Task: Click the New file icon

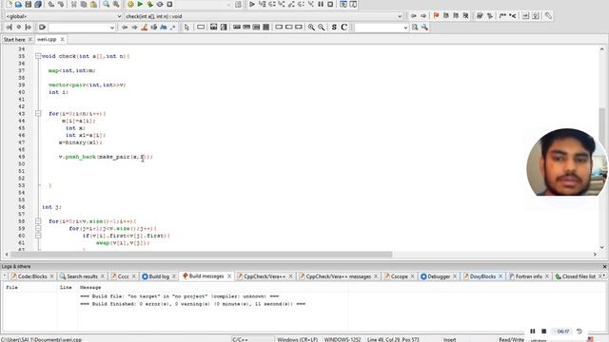Action: [x=9, y=4]
